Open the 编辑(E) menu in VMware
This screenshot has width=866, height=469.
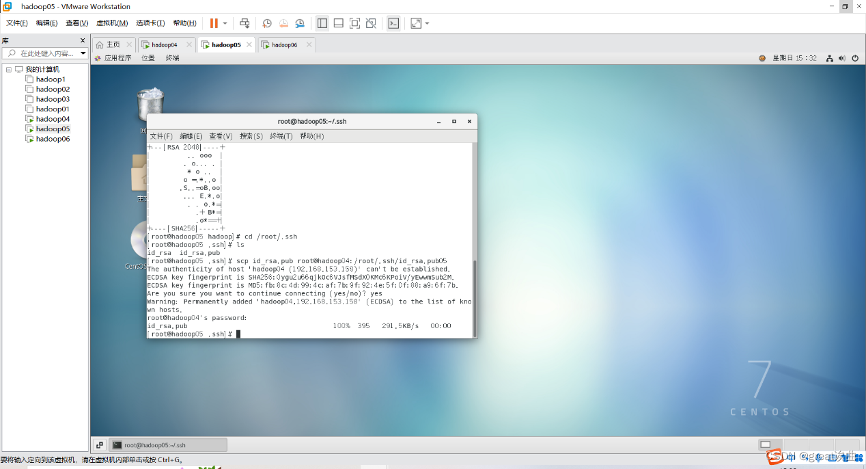[x=47, y=23]
